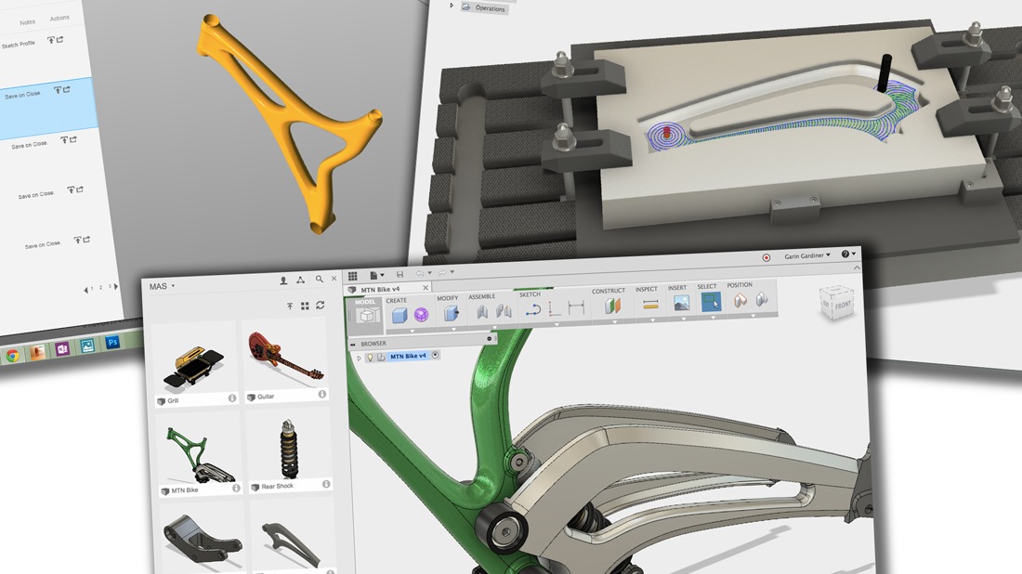
Task: Toggle lightbulb visibility of MTN Bike v4
Action: pyautogui.click(x=369, y=357)
